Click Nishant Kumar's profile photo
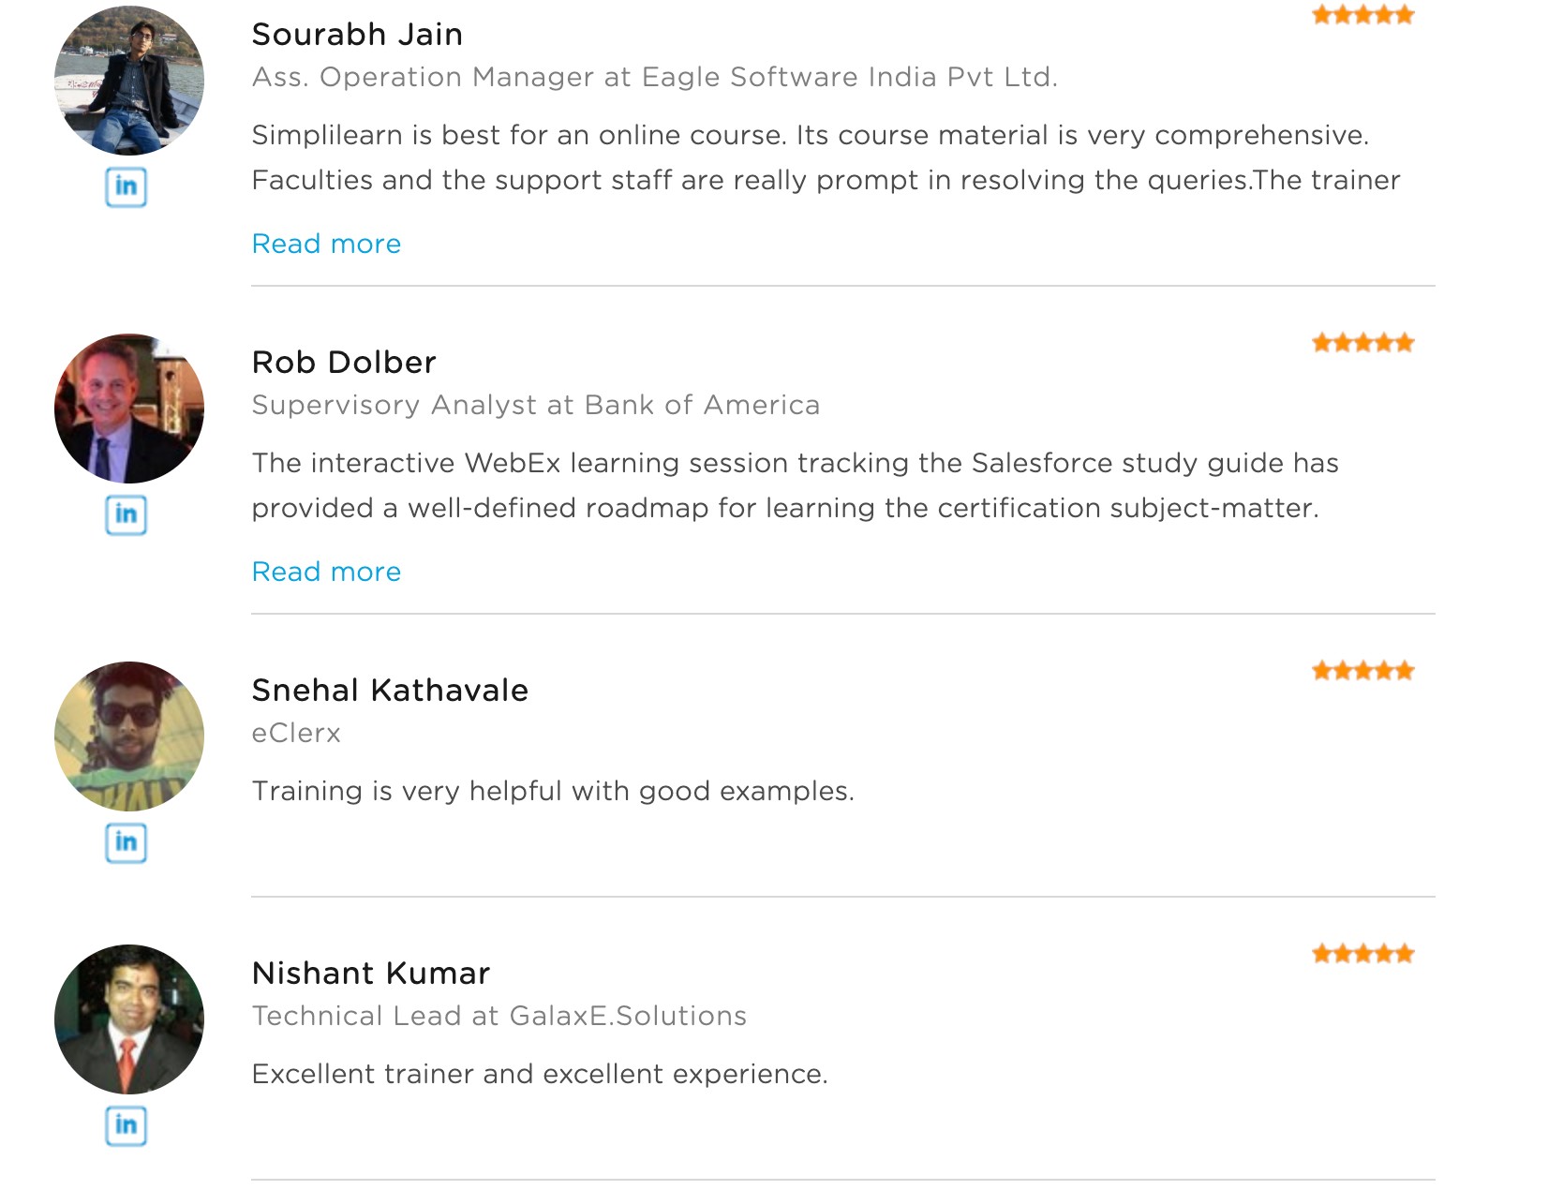Viewport: 1548px width, 1190px height. (129, 1019)
